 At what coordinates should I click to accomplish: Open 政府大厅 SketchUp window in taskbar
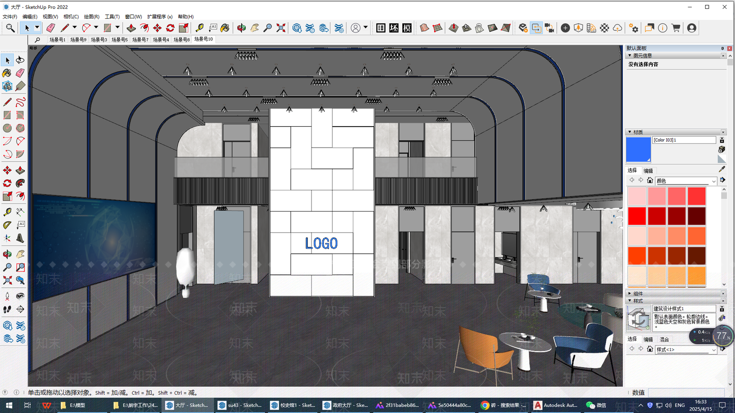point(345,405)
